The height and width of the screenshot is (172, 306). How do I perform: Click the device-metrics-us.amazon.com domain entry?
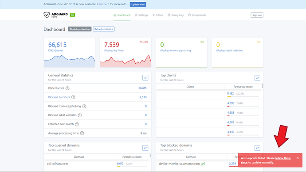pyautogui.click(x=179, y=164)
